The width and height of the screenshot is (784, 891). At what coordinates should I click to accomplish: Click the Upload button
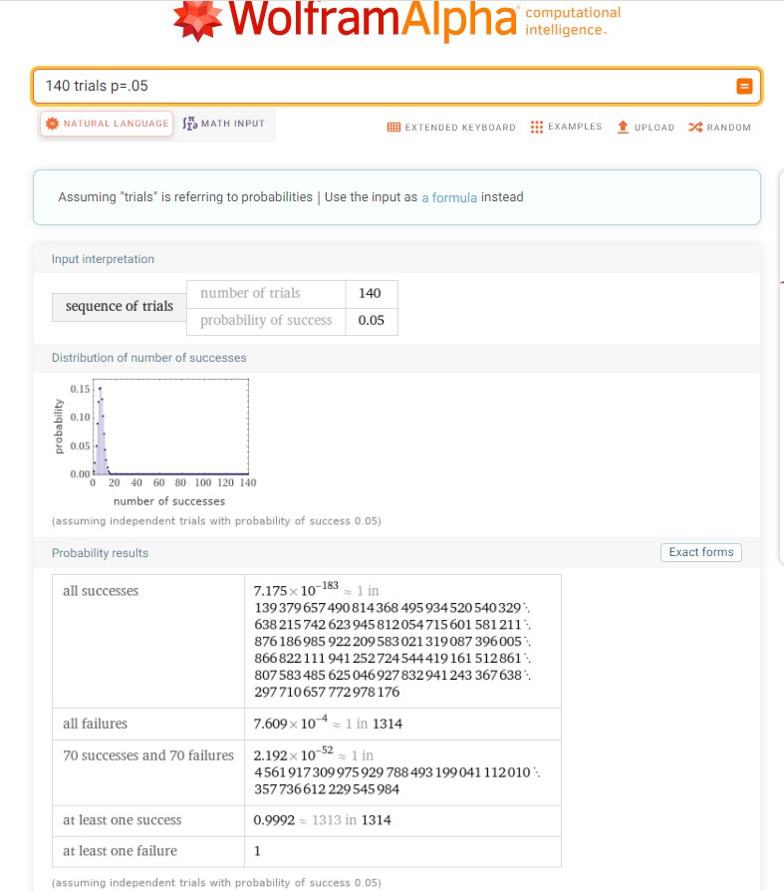pos(646,128)
